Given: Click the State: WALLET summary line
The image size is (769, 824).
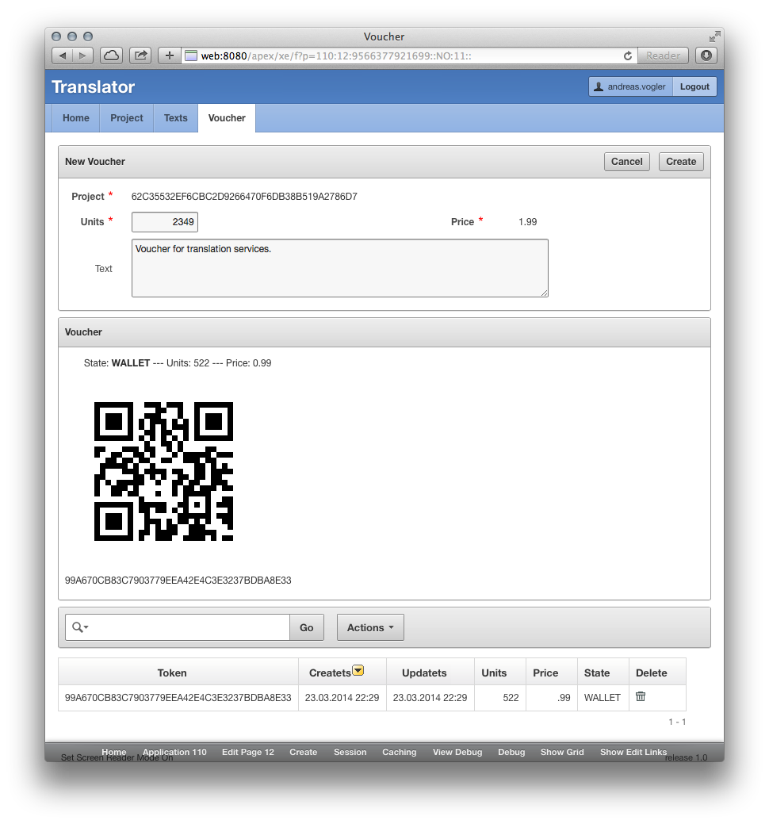Looking at the screenshot, I should (178, 363).
